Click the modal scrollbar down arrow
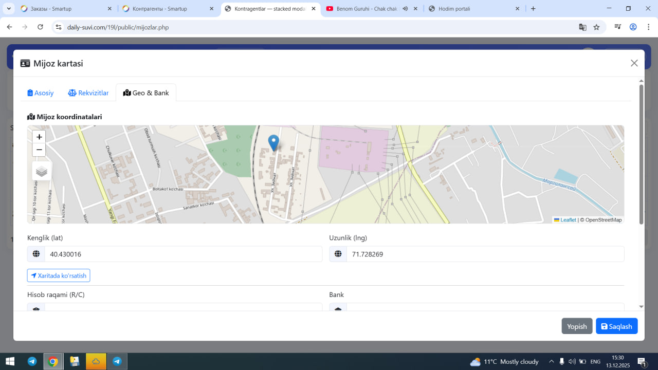The image size is (658, 370). click(641, 307)
